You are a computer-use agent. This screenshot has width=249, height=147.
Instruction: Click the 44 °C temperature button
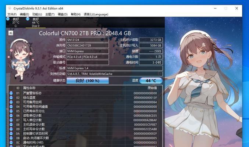[x=151, y=80]
